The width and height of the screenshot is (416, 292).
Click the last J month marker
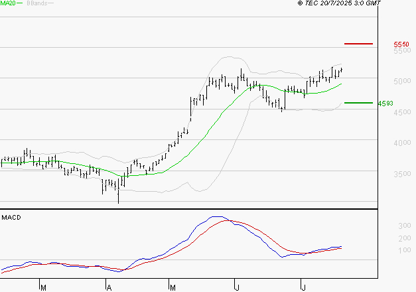(303, 287)
